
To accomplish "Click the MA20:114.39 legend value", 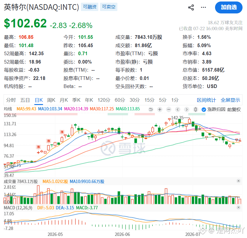I will click(76, 109).
